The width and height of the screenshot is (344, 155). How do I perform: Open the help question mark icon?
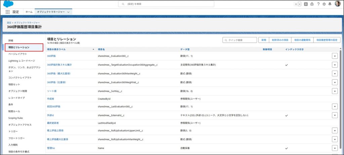[x=318, y=4]
